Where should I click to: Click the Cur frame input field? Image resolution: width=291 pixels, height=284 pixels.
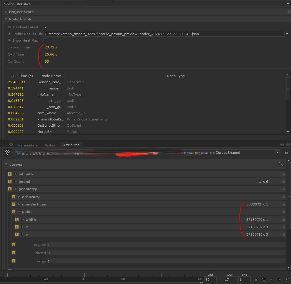(230, 279)
